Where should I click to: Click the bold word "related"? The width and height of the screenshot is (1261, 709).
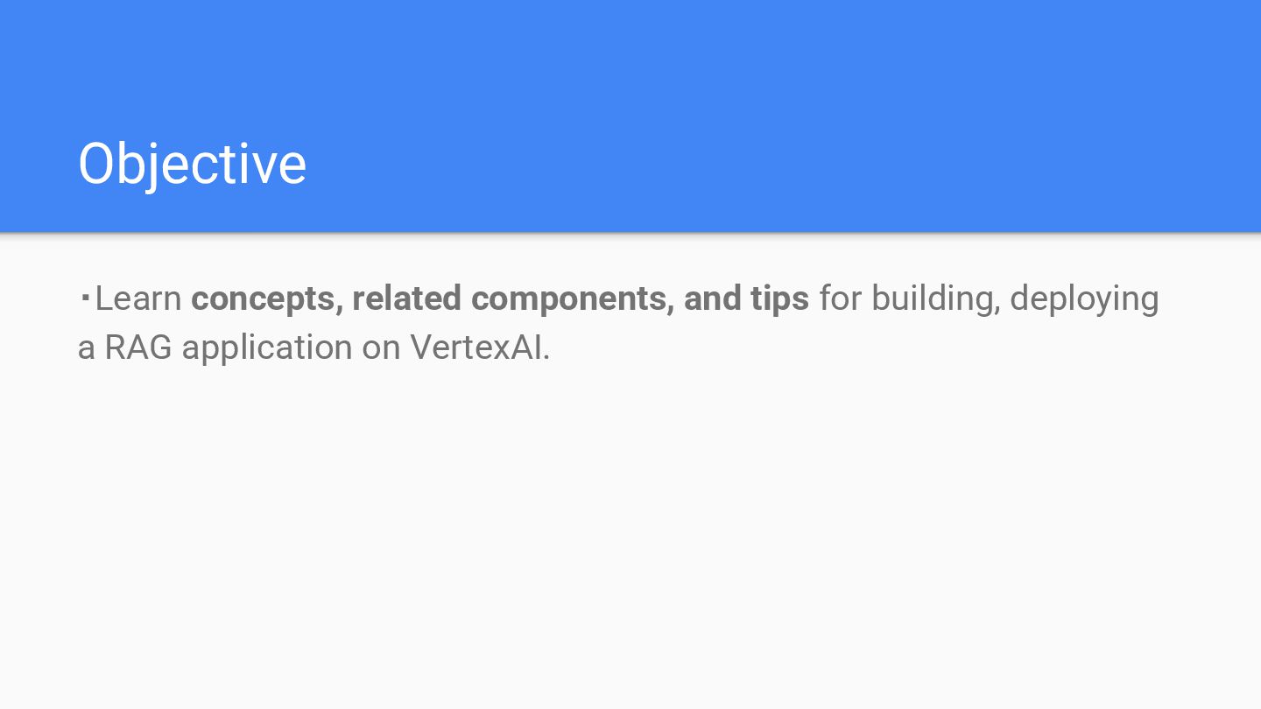(406, 298)
